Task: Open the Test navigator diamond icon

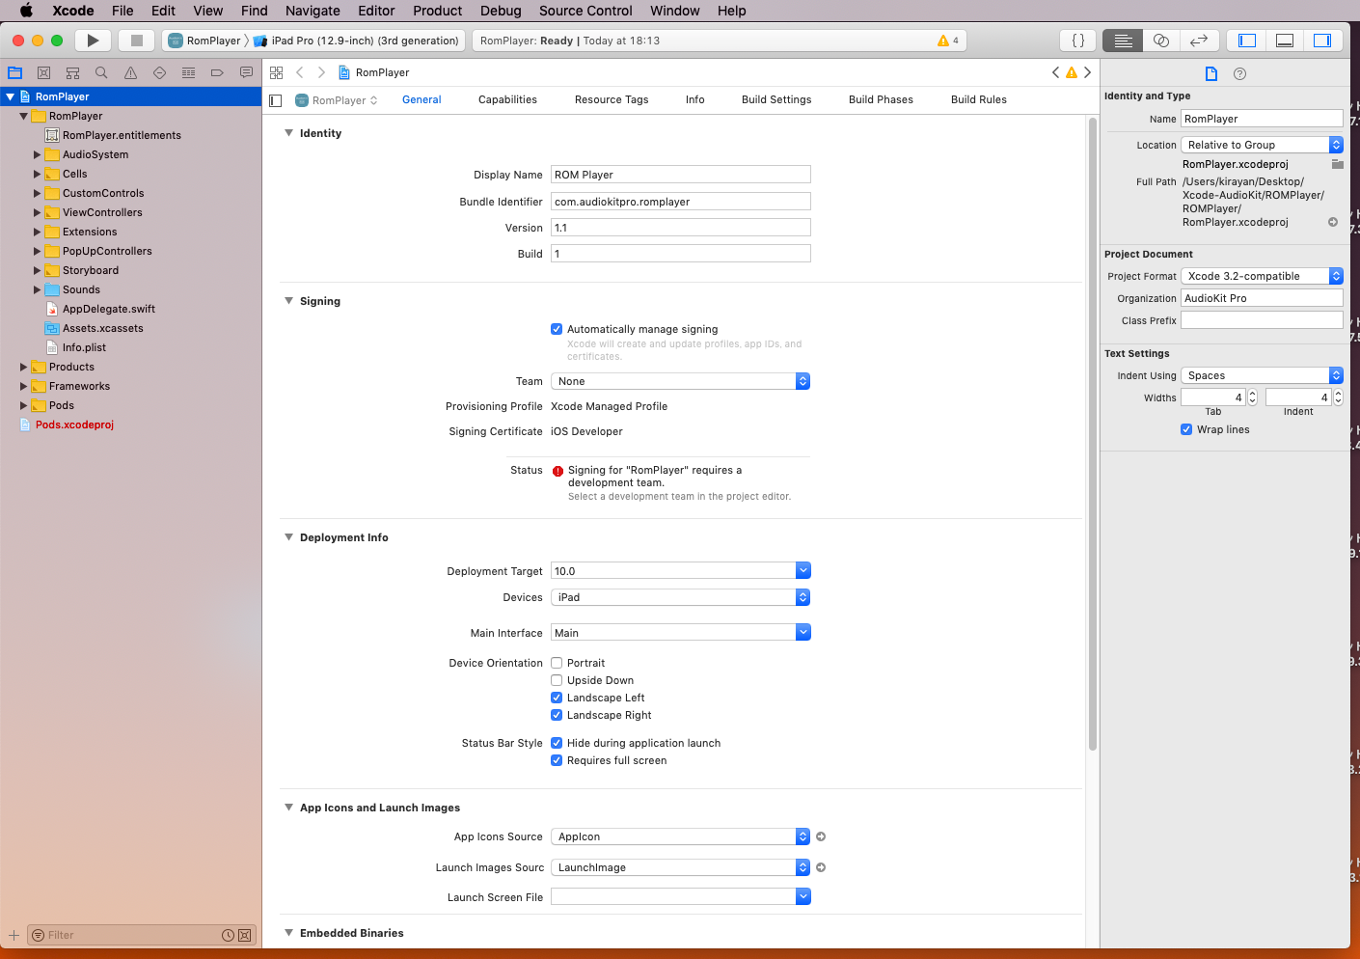Action: [159, 72]
